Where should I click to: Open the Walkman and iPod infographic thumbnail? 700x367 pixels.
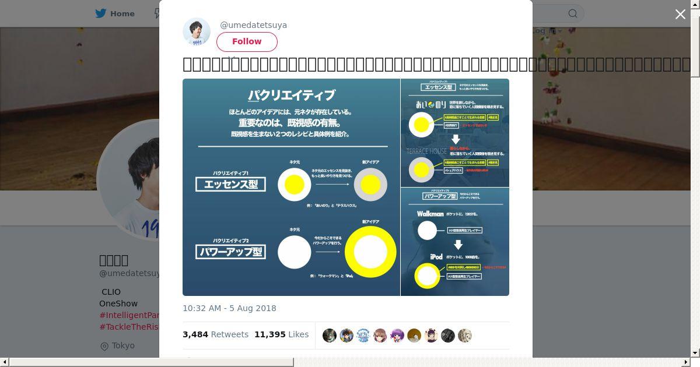tap(455, 242)
